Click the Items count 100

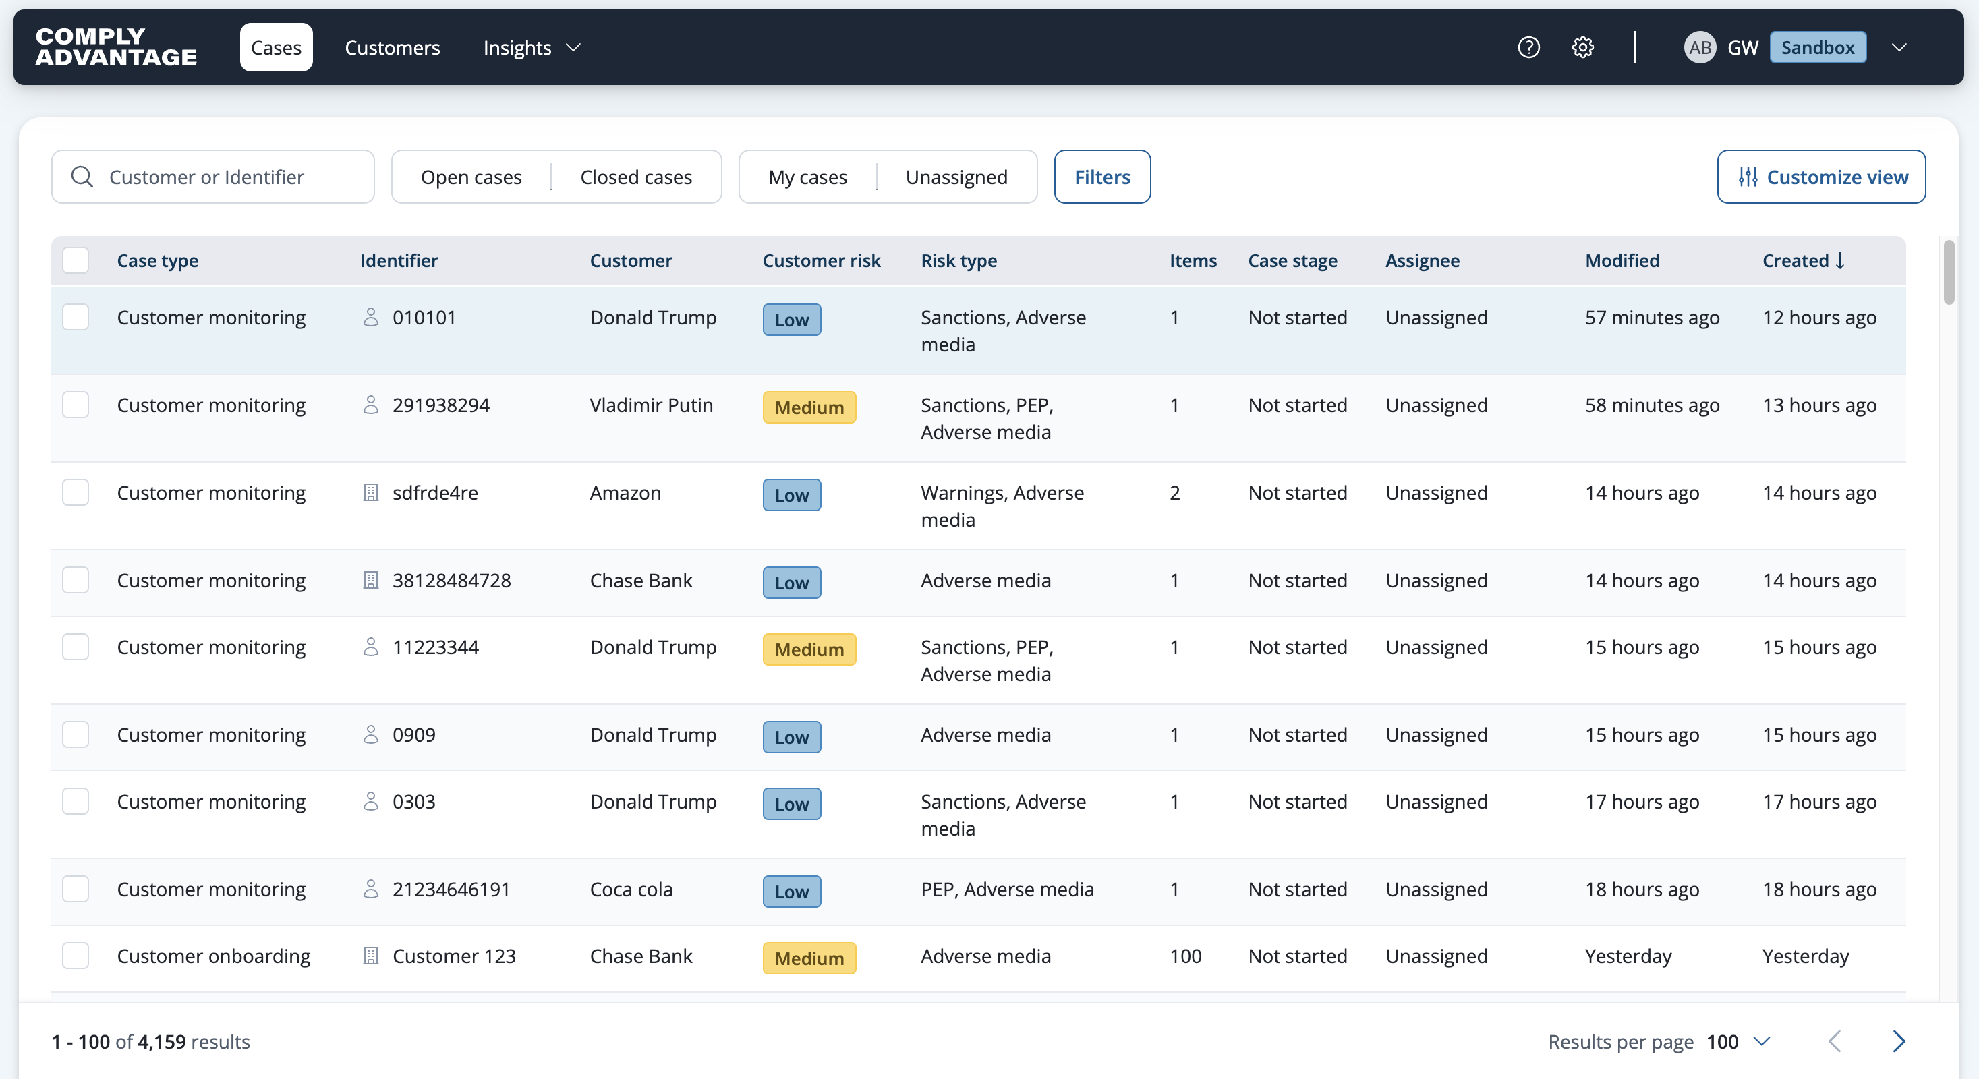(x=1185, y=956)
